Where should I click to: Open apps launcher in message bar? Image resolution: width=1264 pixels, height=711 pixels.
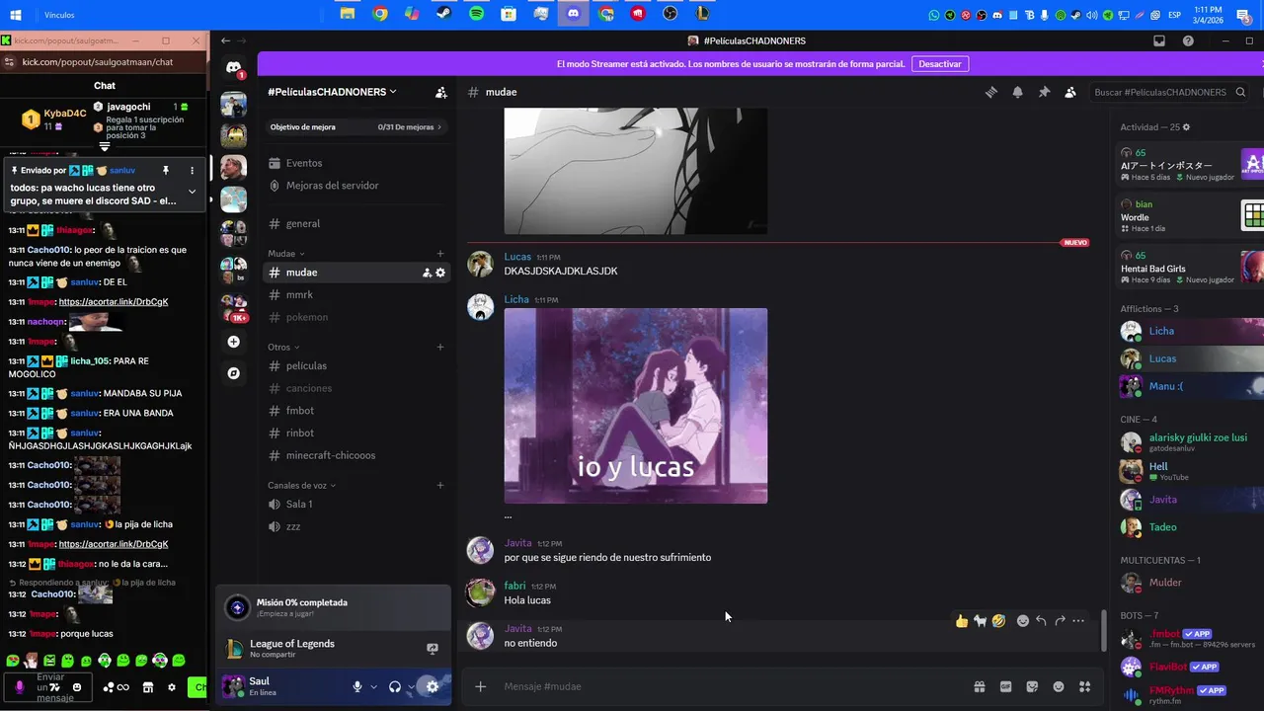[x=1084, y=686]
